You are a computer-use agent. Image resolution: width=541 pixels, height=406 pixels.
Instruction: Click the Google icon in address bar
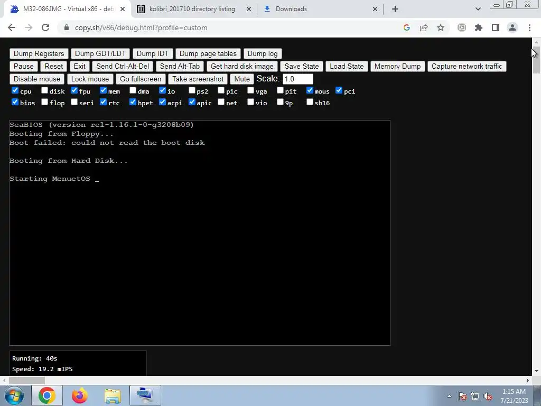click(406, 27)
